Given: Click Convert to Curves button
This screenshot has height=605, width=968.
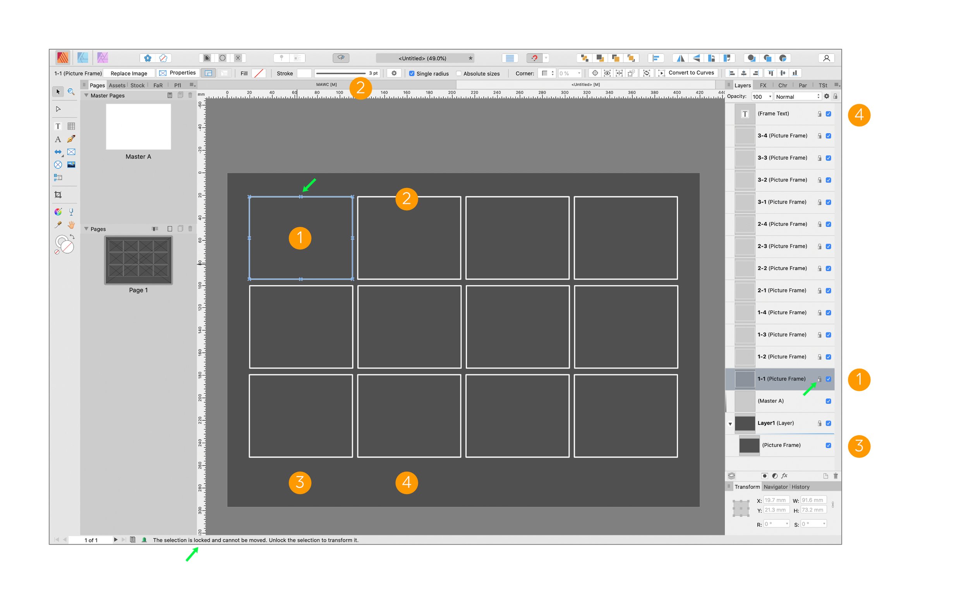Looking at the screenshot, I should [687, 73].
